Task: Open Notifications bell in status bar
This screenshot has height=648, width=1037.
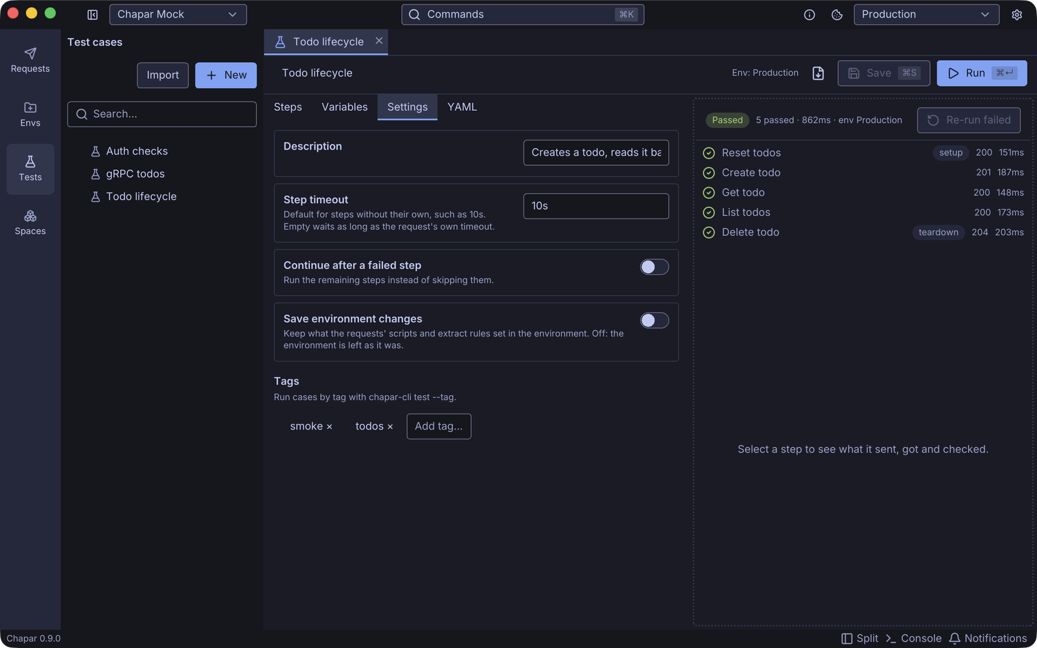Action: point(988,638)
